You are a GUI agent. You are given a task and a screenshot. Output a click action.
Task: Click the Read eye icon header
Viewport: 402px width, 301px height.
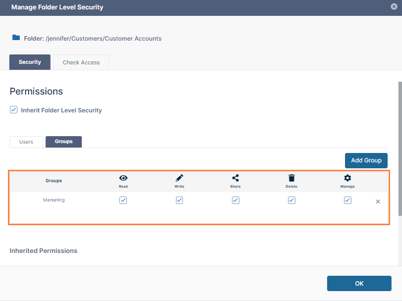123,178
